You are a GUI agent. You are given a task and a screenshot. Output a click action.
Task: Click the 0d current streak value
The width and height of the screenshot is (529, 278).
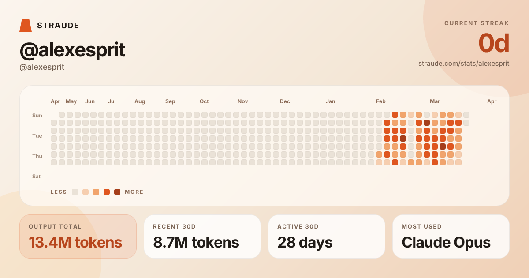click(494, 43)
